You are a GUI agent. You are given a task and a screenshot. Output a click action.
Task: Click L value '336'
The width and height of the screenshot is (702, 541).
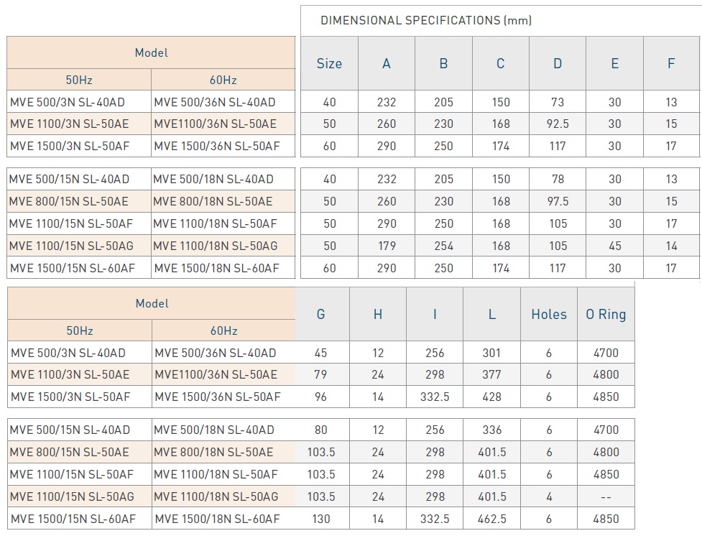pos(492,430)
